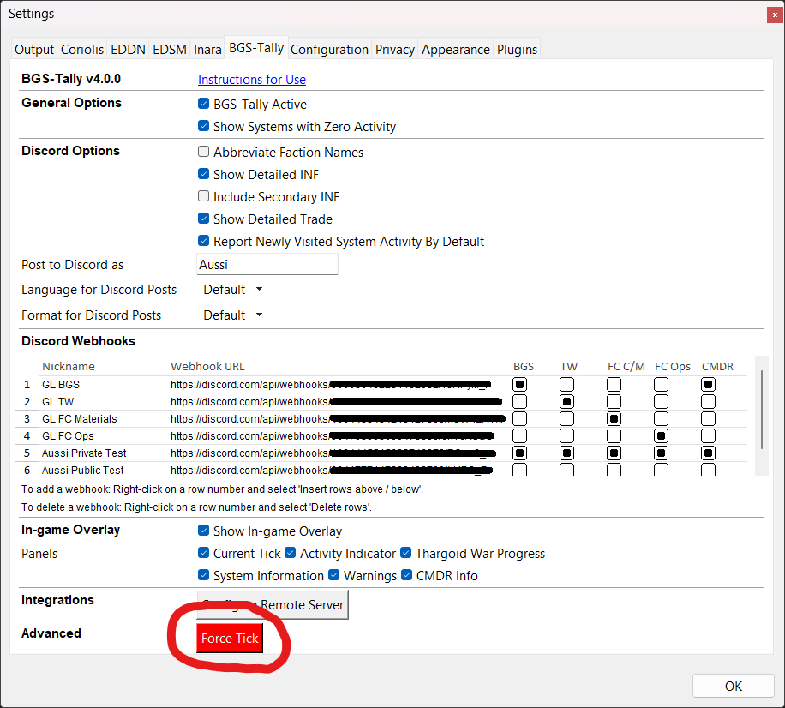The image size is (785, 708).
Task: Toggle the Current Tick panel checkbox
Action: (203, 552)
